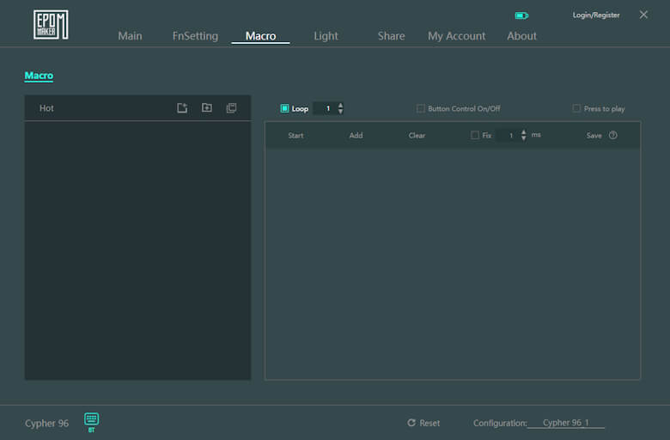
Task: Click the copy macro icon
Action: [231, 108]
